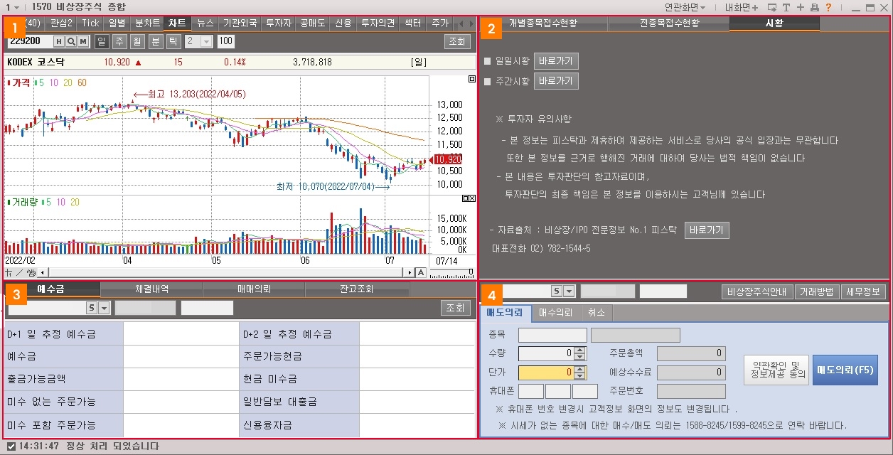This screenshot has height=455, width=893.
Task: Close the volume chart pane
Action: [473, 198]
